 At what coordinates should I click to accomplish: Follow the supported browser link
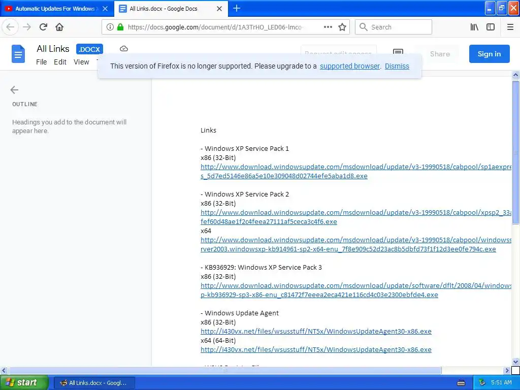pos(349,66)
